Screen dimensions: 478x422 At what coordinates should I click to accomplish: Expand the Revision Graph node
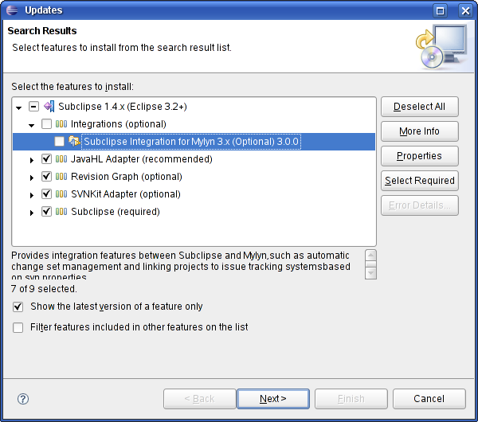[x=31, y=178]
